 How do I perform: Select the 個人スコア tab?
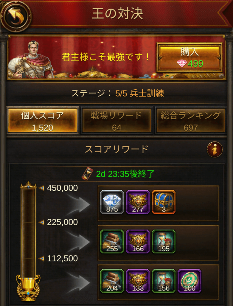pos(42,120)
